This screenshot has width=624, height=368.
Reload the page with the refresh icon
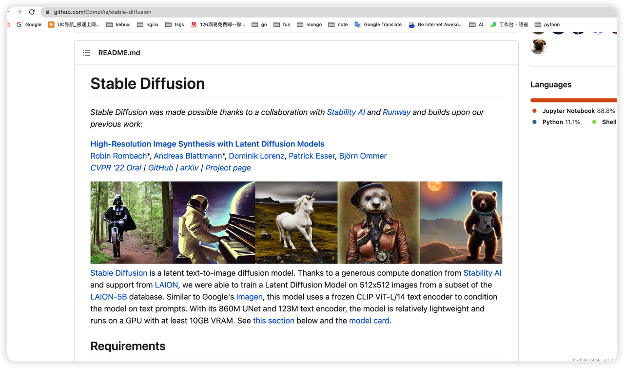point(32,12)
